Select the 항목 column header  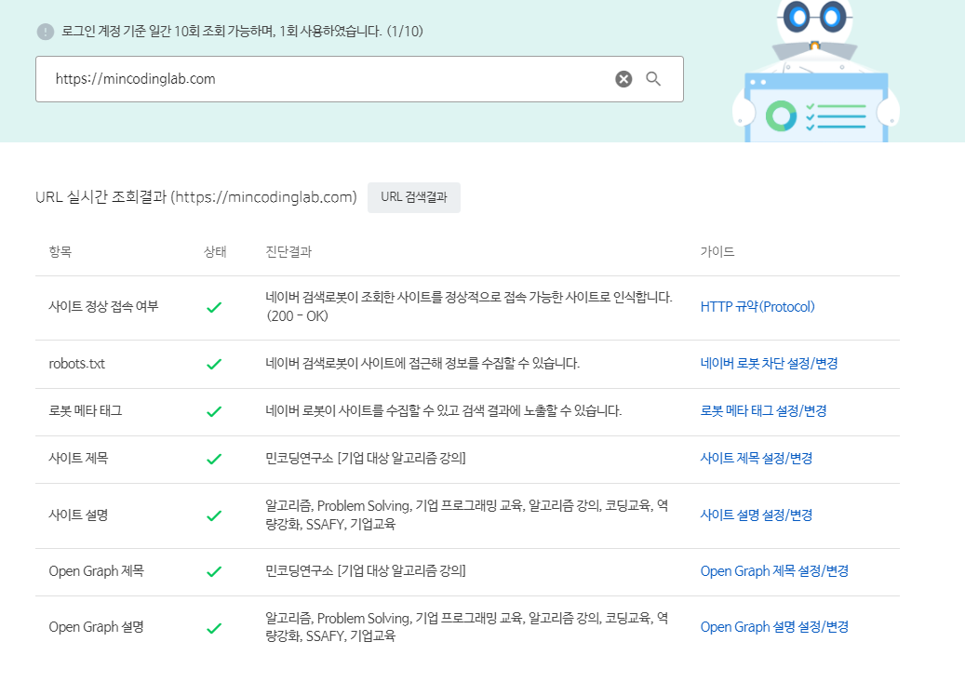click(x=60, y=252)
